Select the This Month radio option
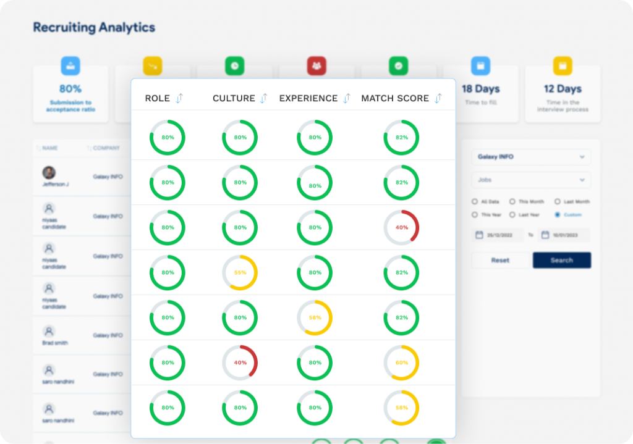633x444 pixels. coord(512,201)
